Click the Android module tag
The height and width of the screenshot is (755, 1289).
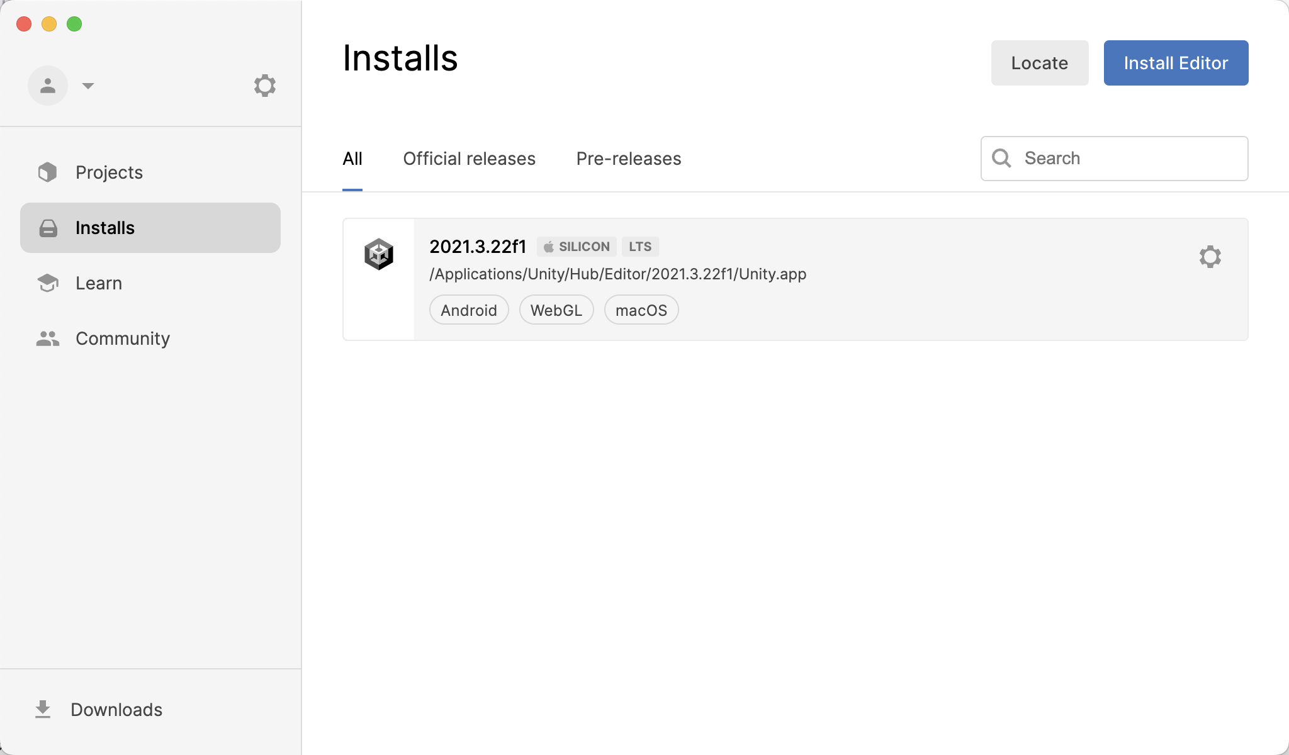469,310
